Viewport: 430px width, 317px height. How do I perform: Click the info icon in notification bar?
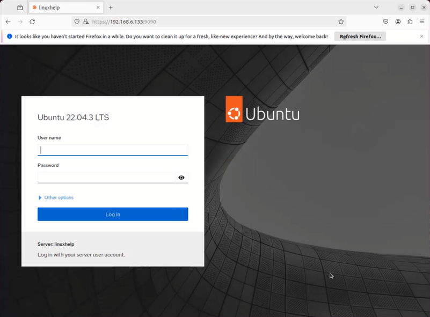pyautogui.click(x=9, y=36)
